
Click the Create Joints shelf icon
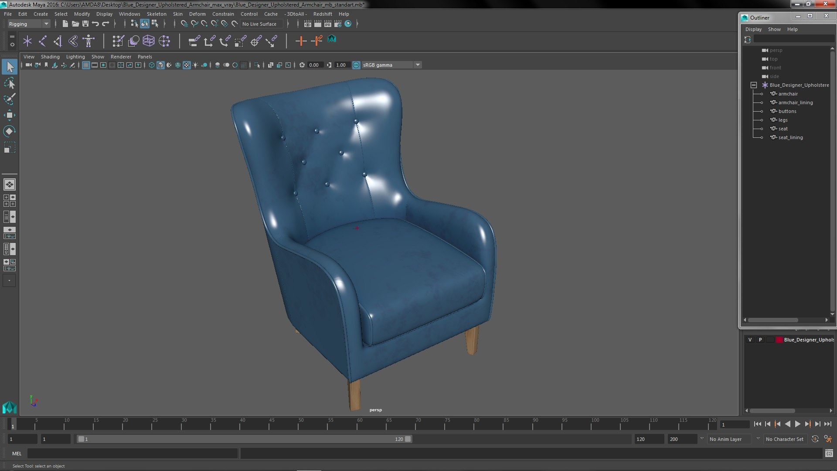(x=43, y=41)
